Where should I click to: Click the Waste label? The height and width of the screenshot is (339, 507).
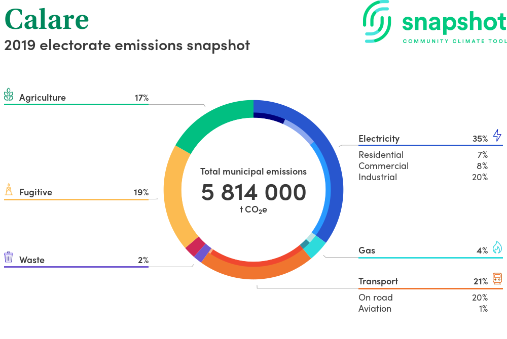31,260
